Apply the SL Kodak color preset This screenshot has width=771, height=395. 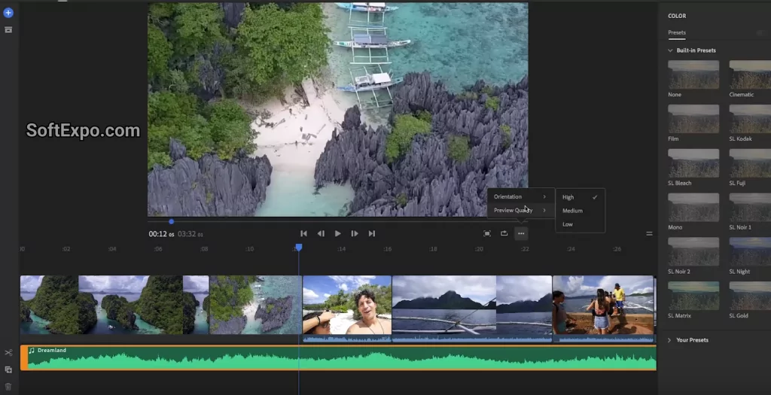[x=750, y=119]
